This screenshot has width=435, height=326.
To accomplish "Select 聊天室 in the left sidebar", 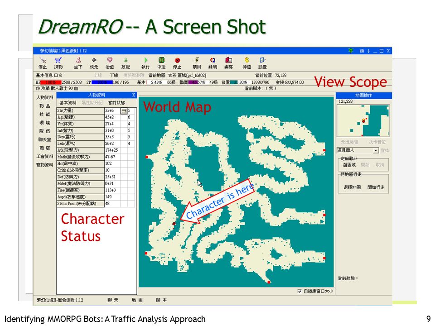I will point(45,139).
